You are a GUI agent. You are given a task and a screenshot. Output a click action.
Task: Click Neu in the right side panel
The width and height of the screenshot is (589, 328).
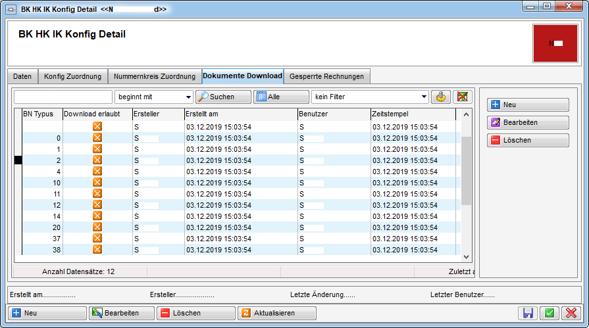pyautogui.click(x=528, y=105)
